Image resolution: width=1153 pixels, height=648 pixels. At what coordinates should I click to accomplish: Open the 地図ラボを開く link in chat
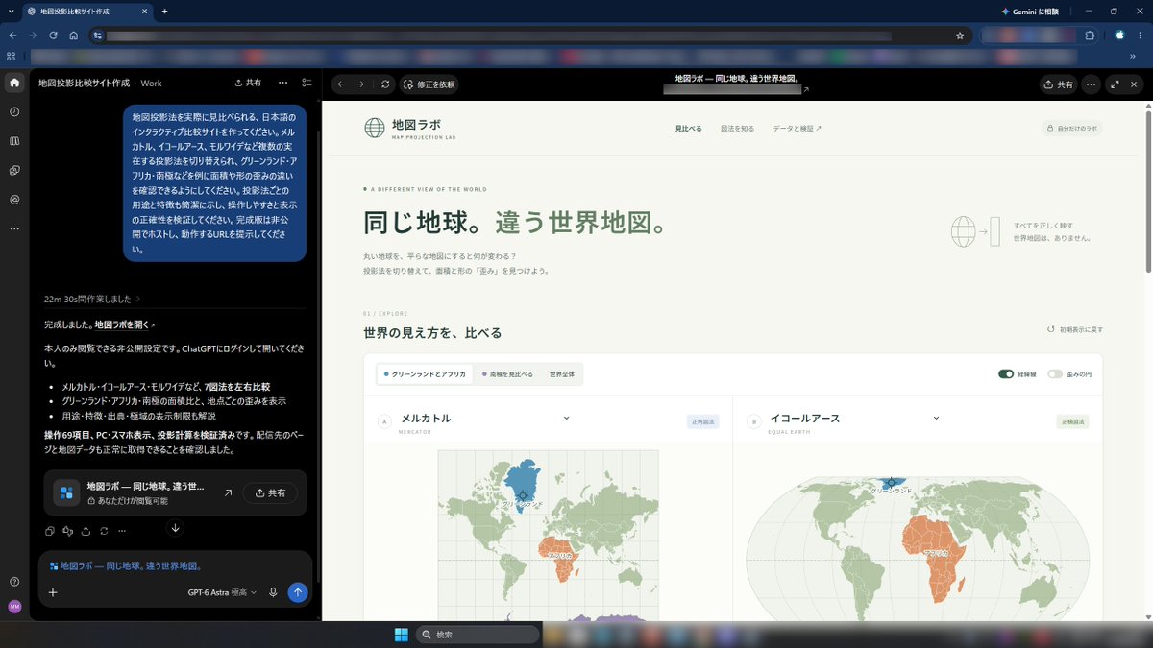[125, 324]
